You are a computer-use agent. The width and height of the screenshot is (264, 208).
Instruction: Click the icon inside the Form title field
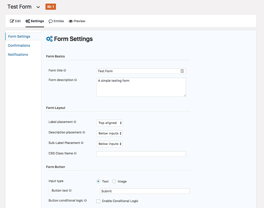tap(182, 71)
